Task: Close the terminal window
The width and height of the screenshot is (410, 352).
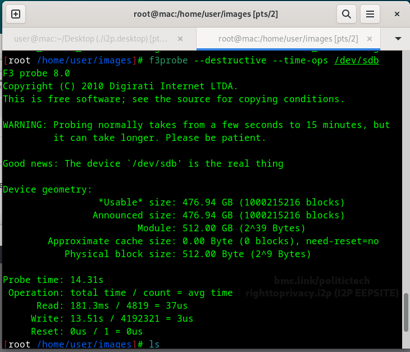Action: tap(397, 14)
